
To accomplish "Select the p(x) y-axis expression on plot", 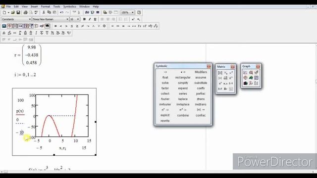I will coord(20,111).
